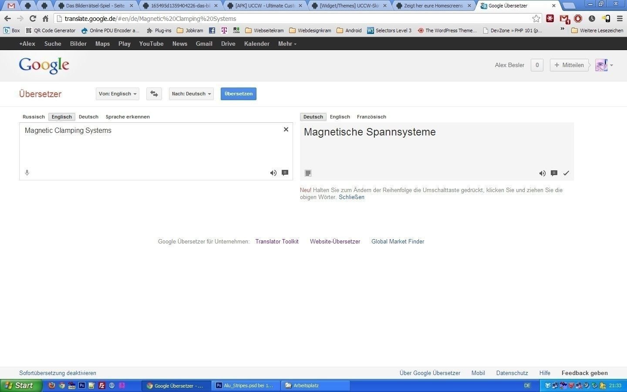
Task: Select Russisch as source language
Action: [x=34, y=117]
